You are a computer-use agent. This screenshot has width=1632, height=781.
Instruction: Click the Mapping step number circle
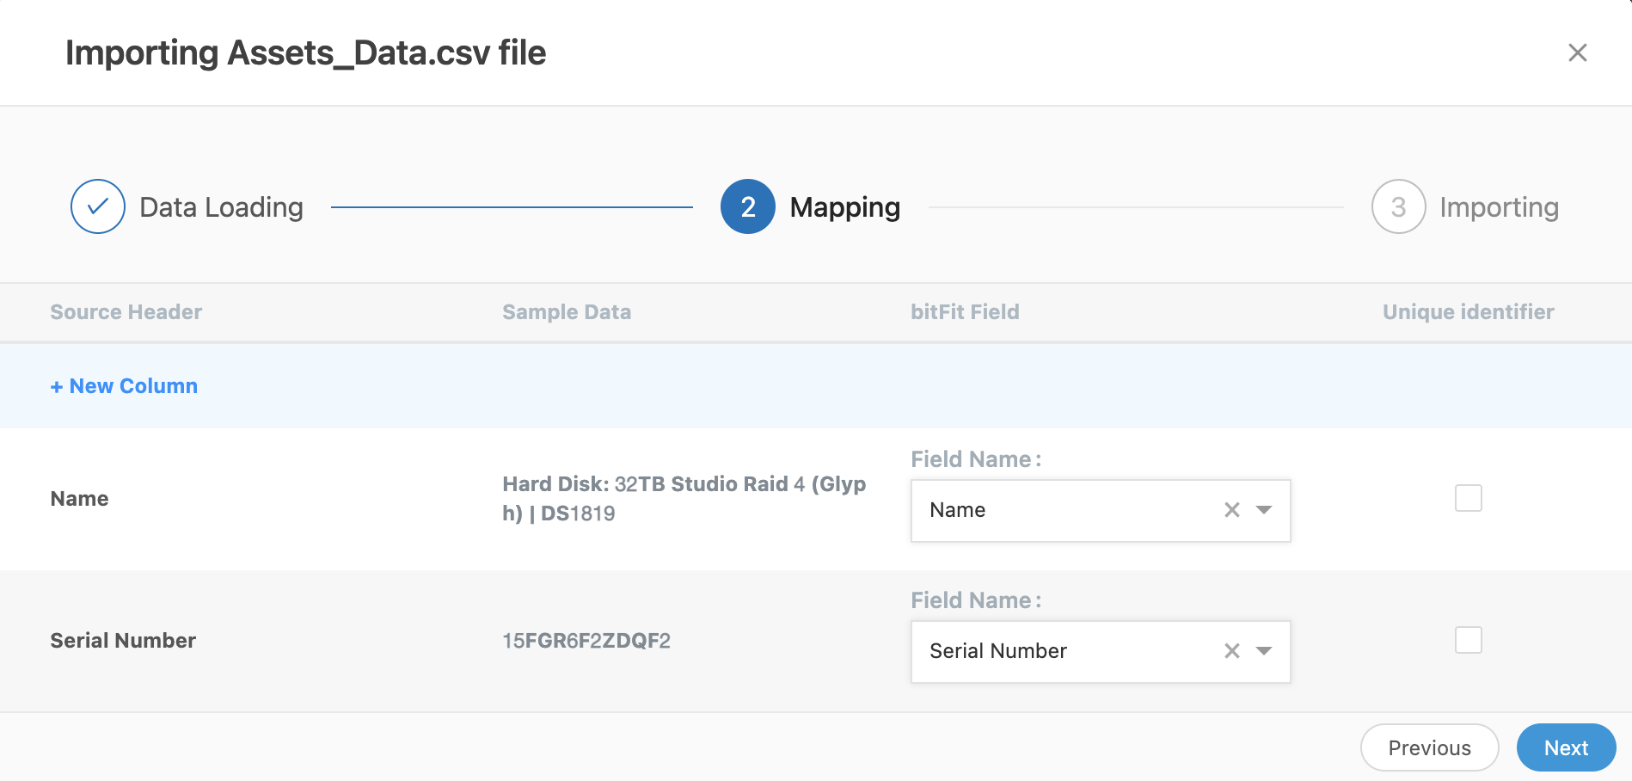(747, 206)
